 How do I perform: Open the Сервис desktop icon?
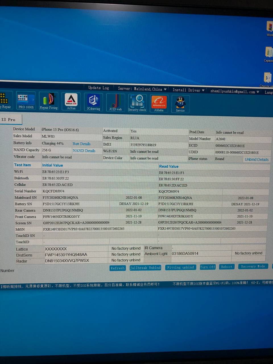[269, 54]
